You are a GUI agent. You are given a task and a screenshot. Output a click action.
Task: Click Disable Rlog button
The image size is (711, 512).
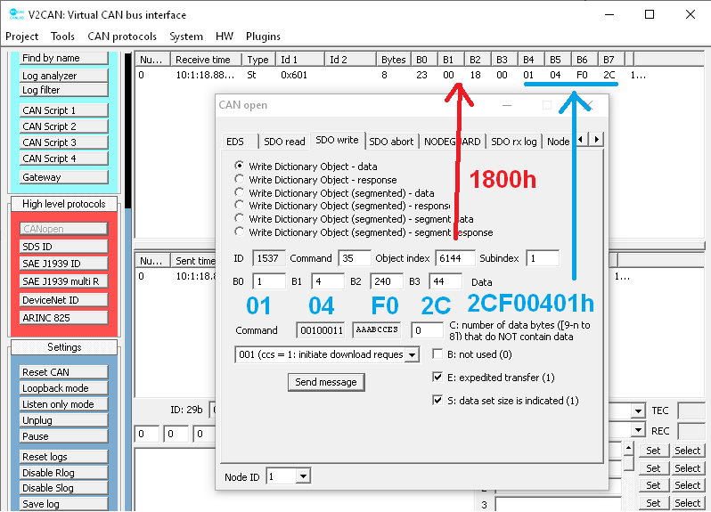63,473
